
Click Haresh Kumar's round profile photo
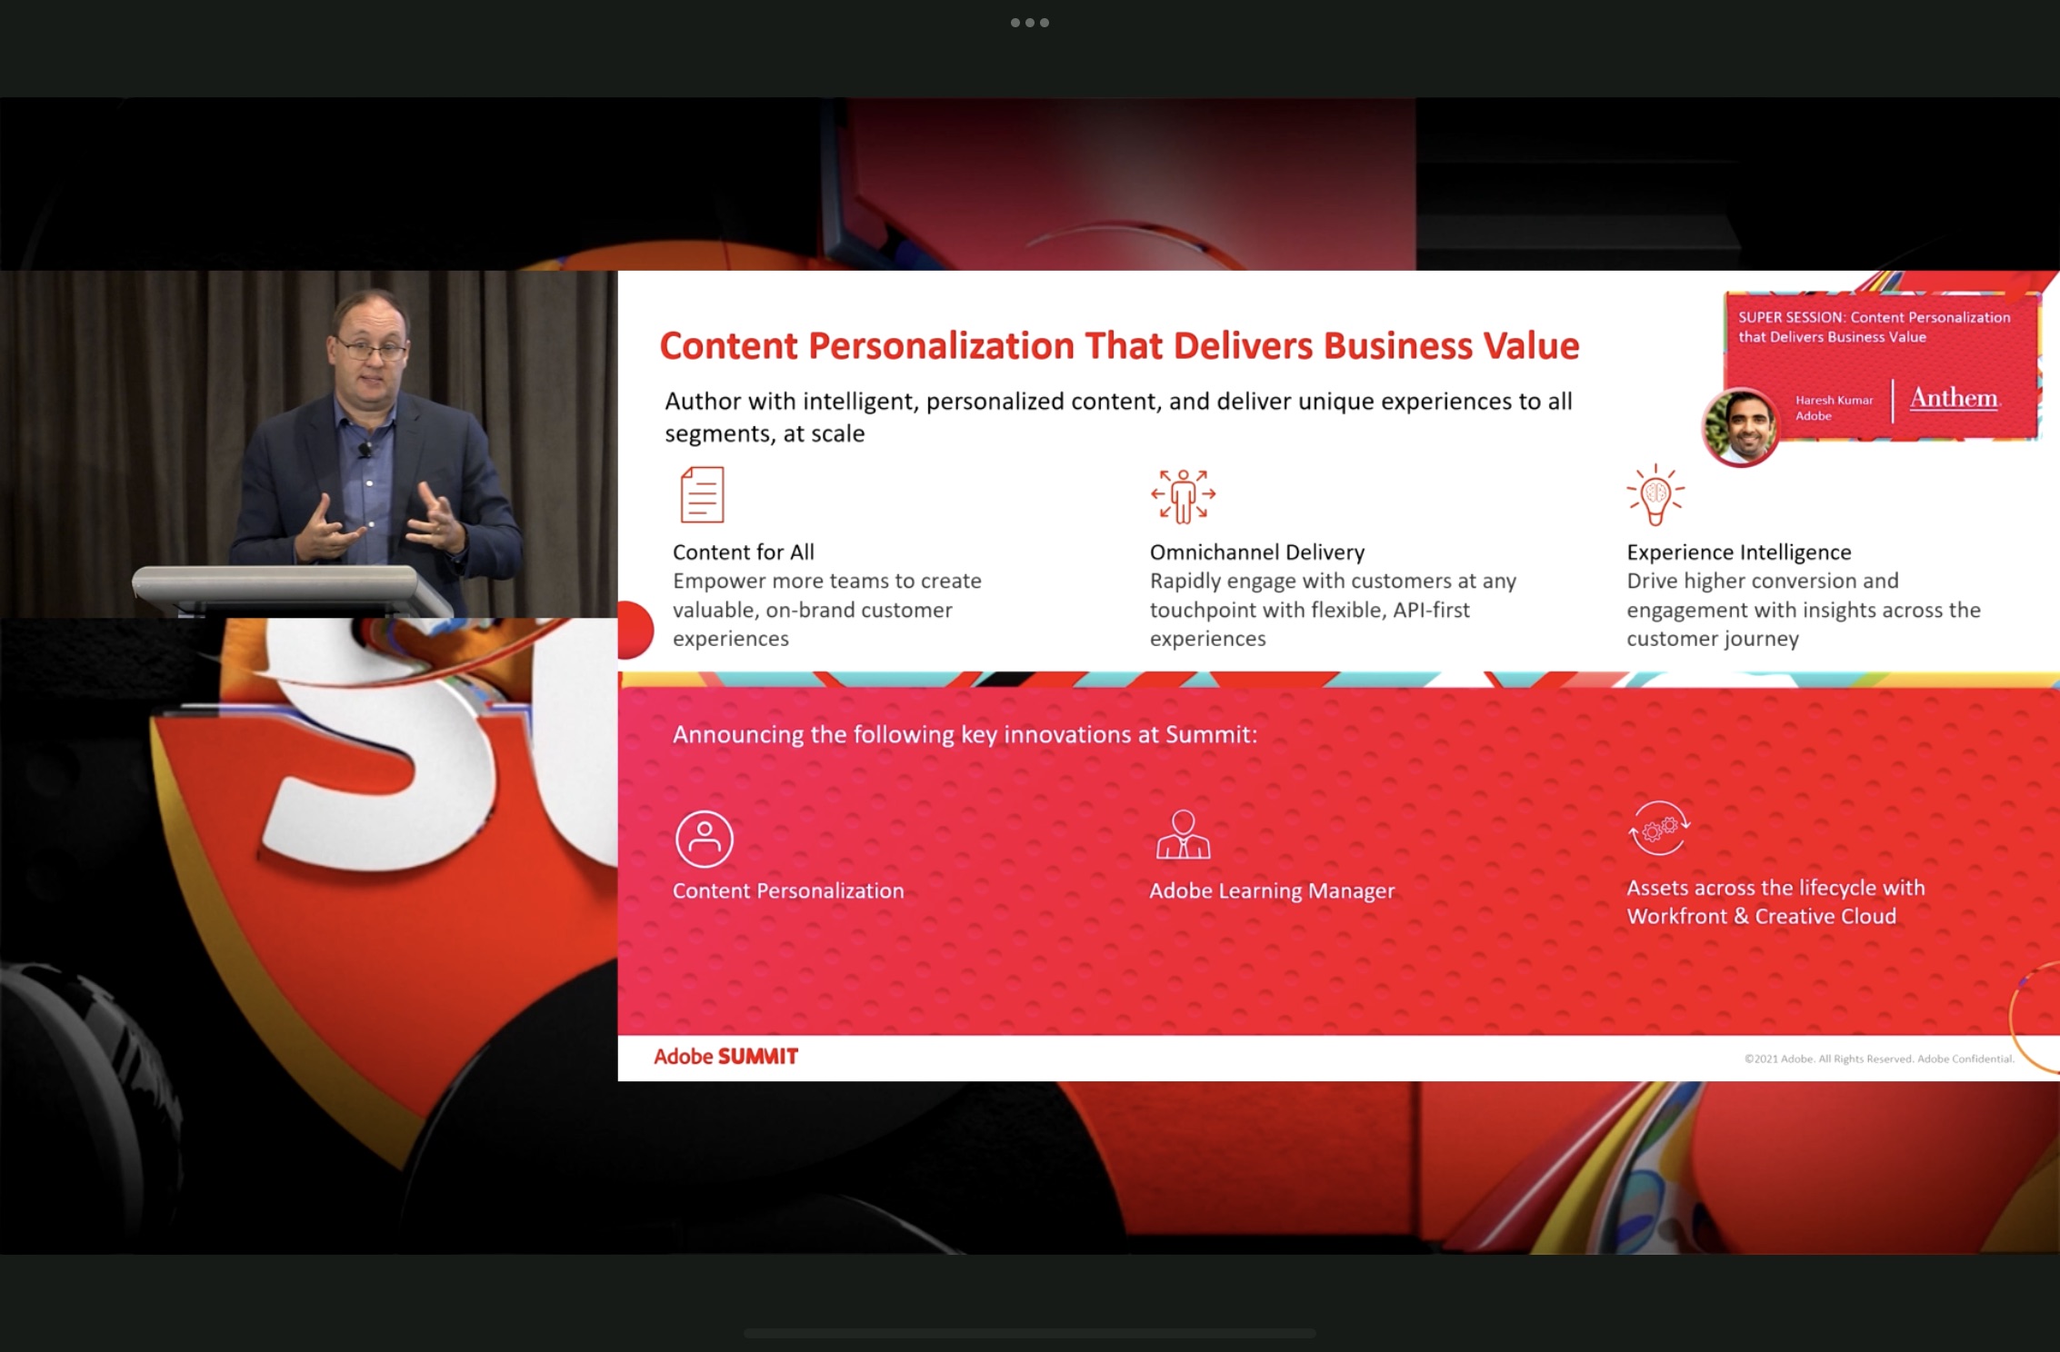(1741, 427)
